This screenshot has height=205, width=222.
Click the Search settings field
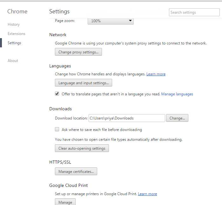pos(194,12)
